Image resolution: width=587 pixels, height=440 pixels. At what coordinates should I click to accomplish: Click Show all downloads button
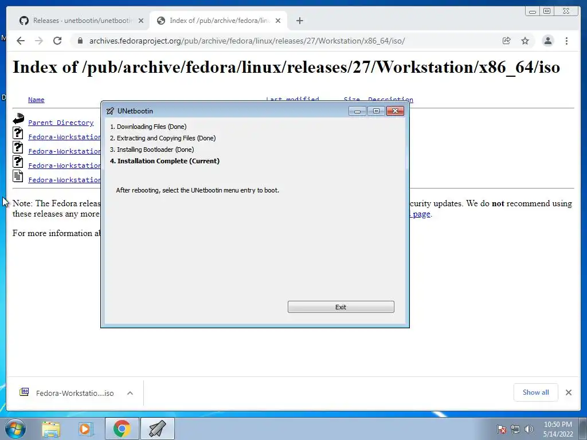(x=536, y=392)
